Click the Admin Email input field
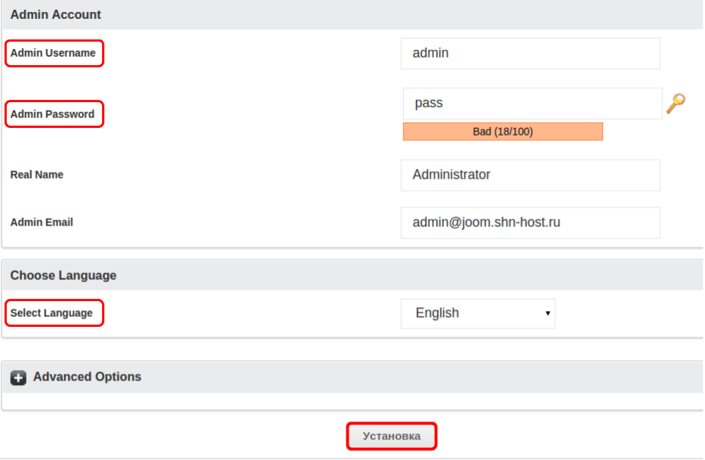Screen dimensions: 705x460 click(x=530, y=223)
